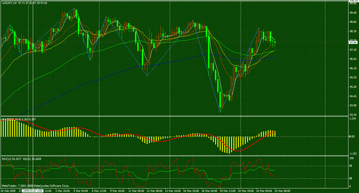Click the 26 Feb 2009 date label
Screen dimensions: 359x193
coord(8,191)
